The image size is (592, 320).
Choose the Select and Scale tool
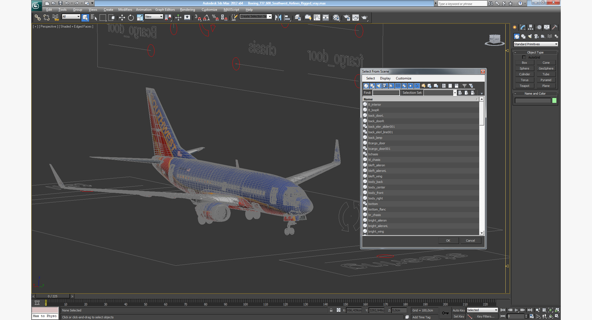coord(140,18)
